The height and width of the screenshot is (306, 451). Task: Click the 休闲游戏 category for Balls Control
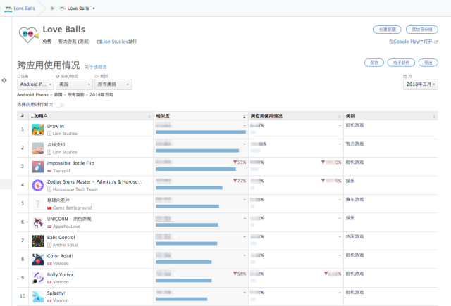354,237
